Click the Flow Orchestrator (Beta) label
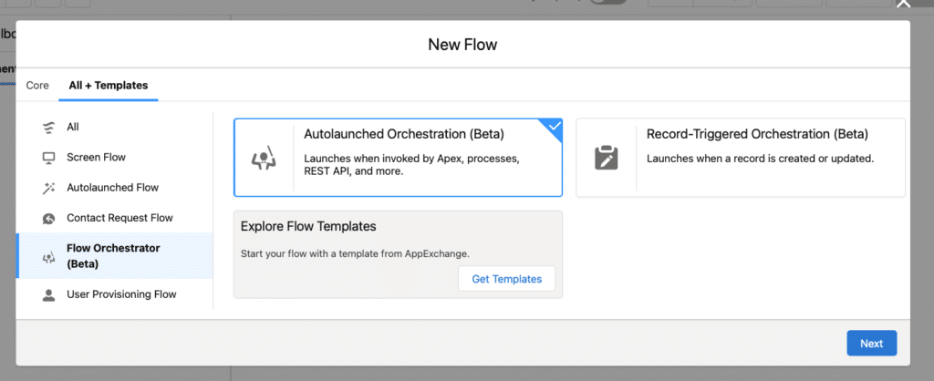 [x=113, y=256]
